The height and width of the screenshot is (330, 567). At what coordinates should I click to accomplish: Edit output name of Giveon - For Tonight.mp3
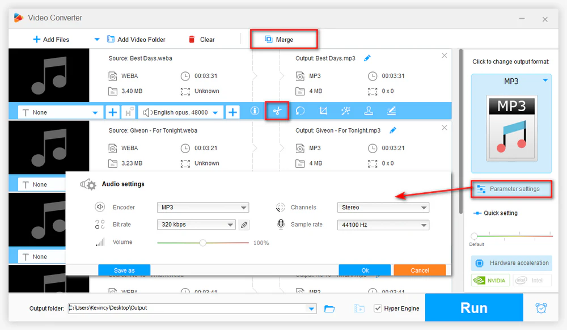tap(393, 130)
